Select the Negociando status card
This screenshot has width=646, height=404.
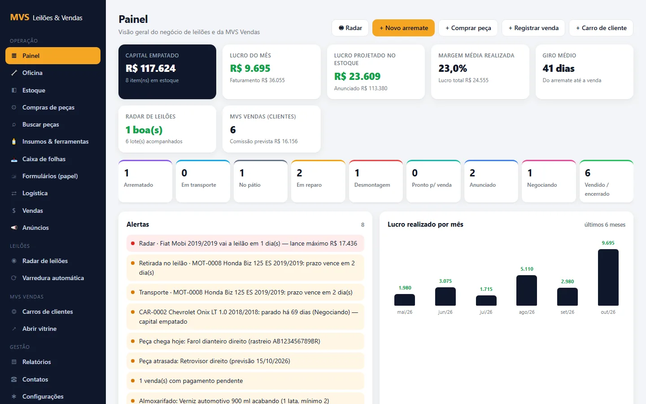point(549,181)
